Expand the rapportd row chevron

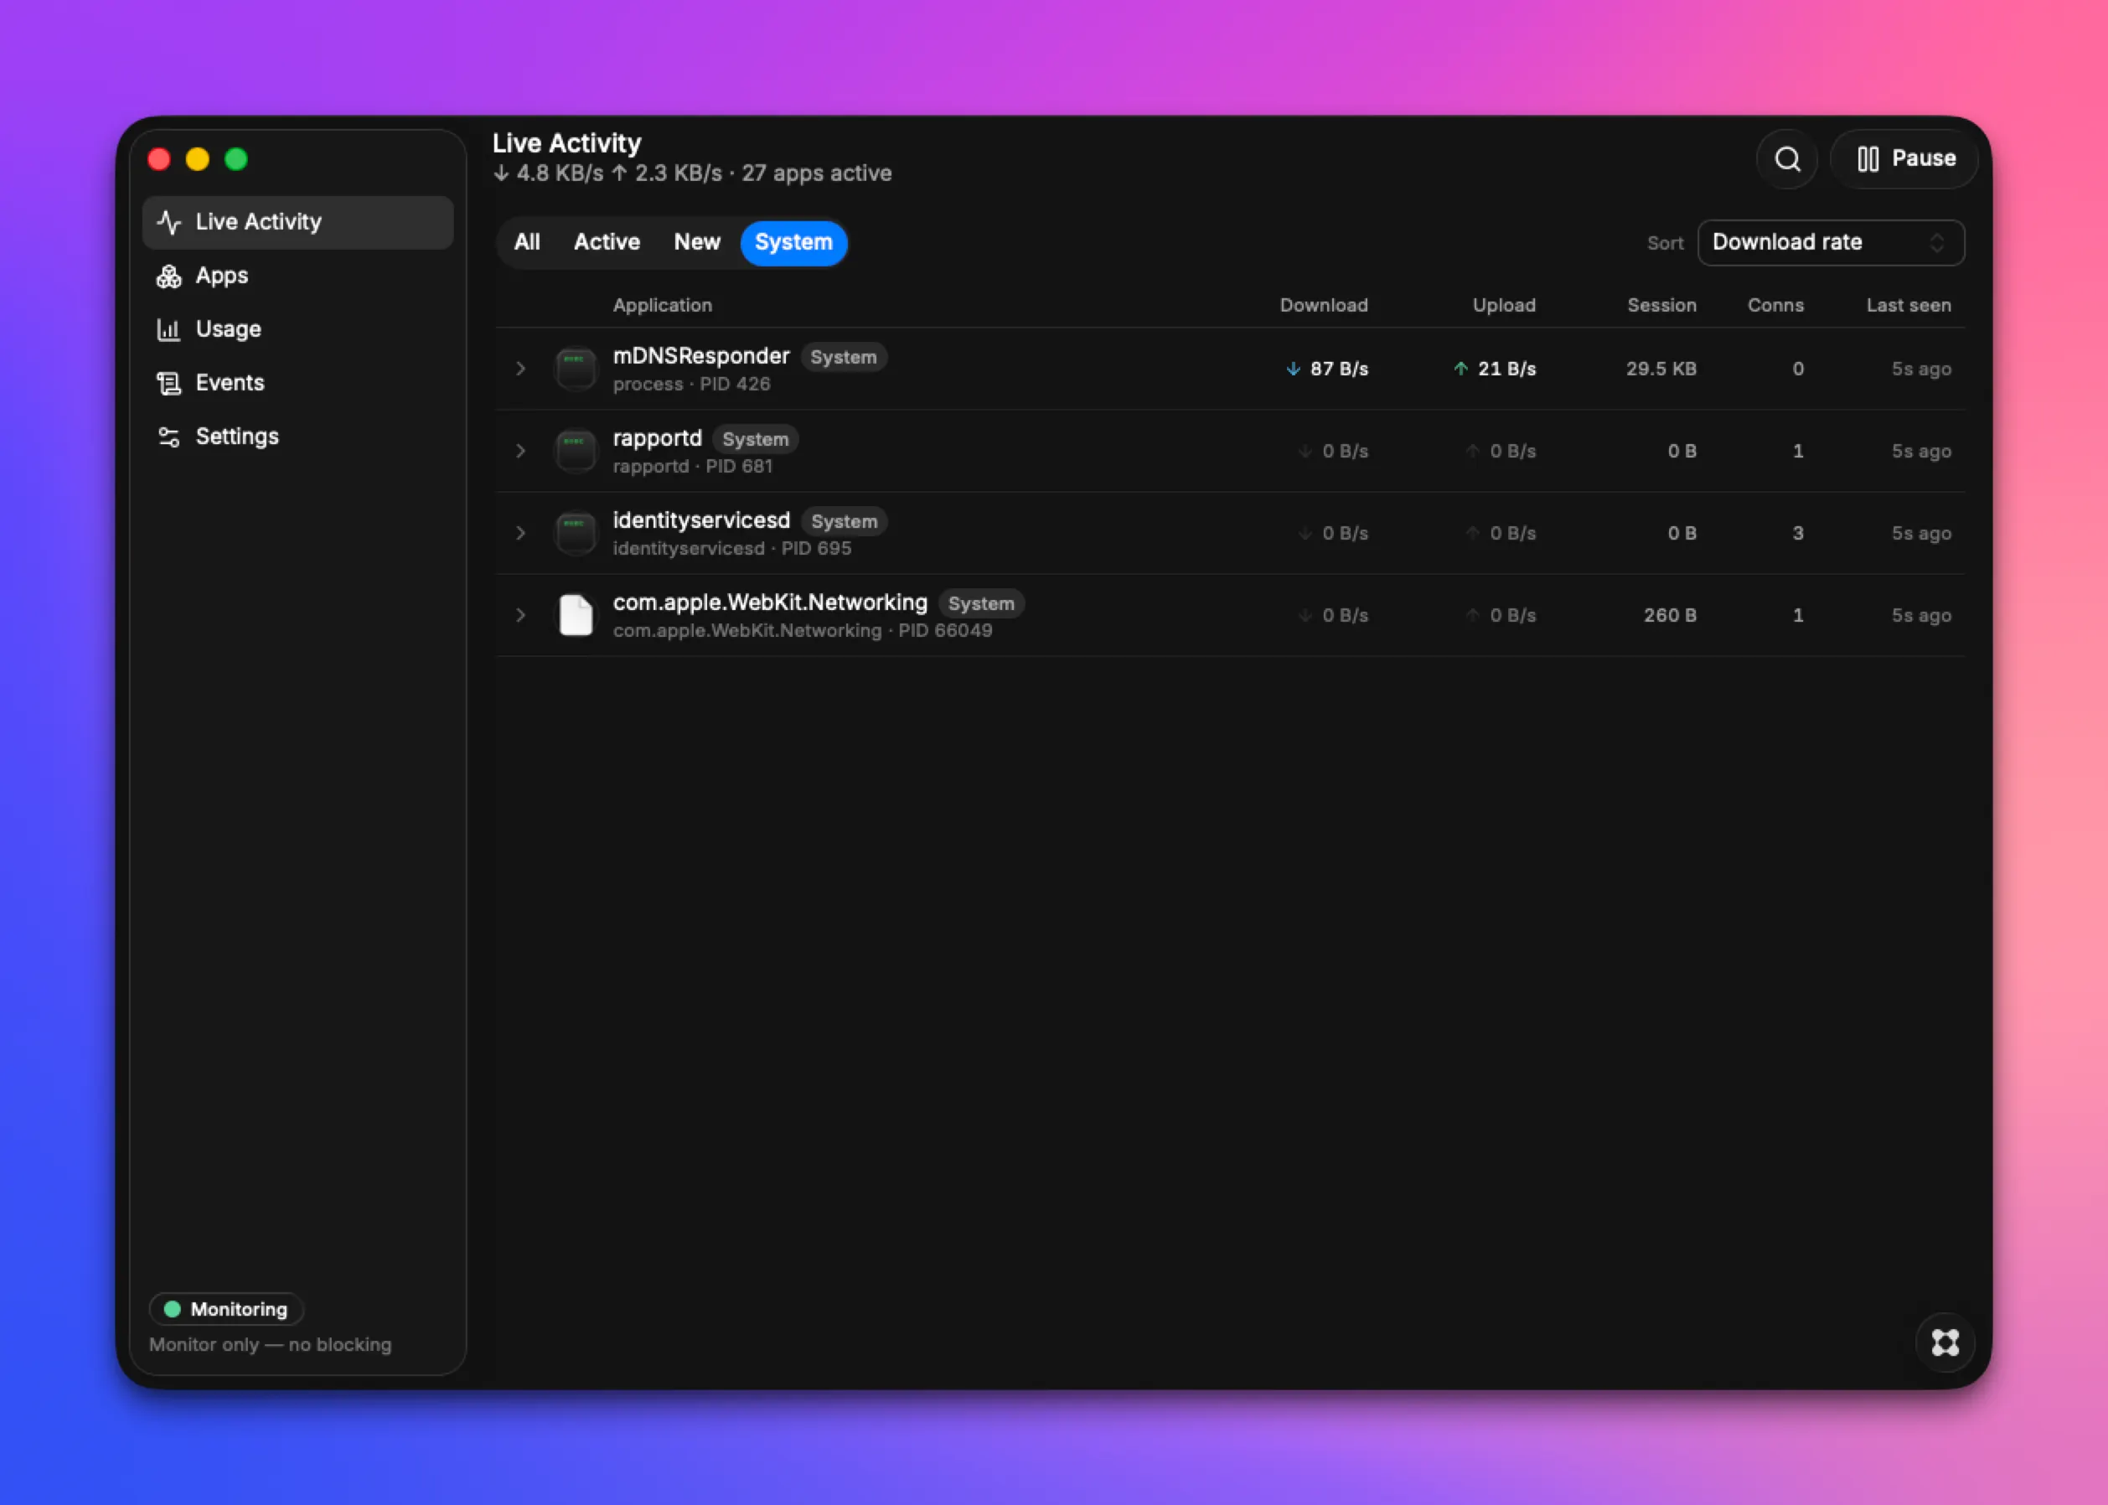(x=521, y=453)
